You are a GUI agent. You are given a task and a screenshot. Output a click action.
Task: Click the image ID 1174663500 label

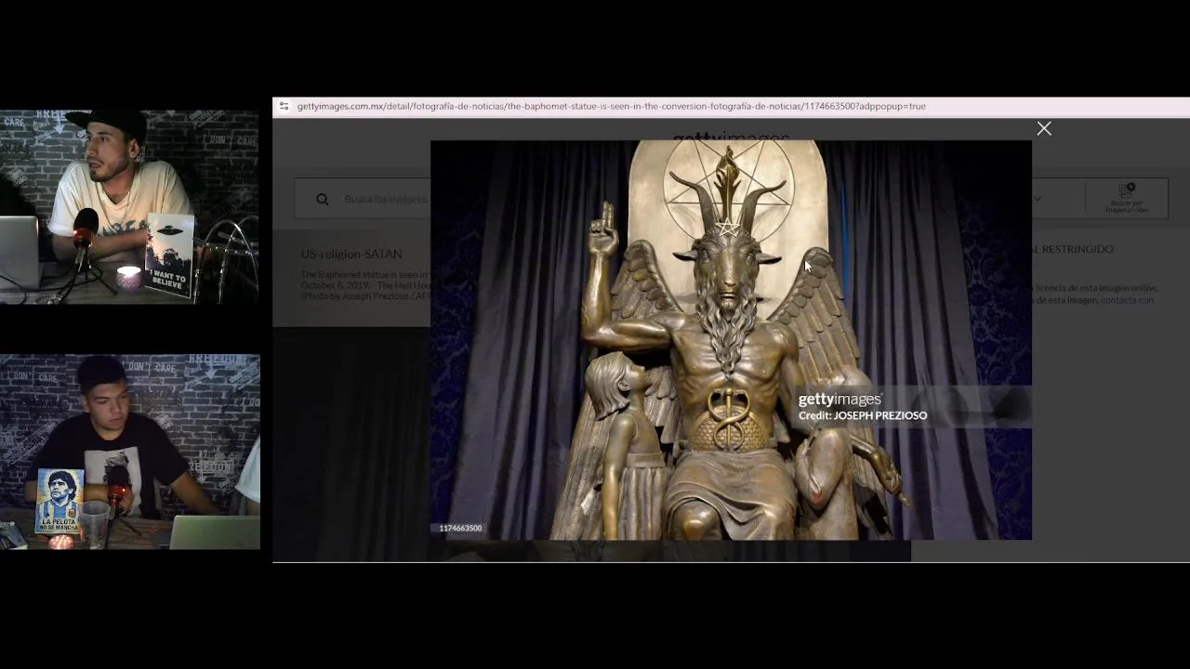tap(460, 528)
